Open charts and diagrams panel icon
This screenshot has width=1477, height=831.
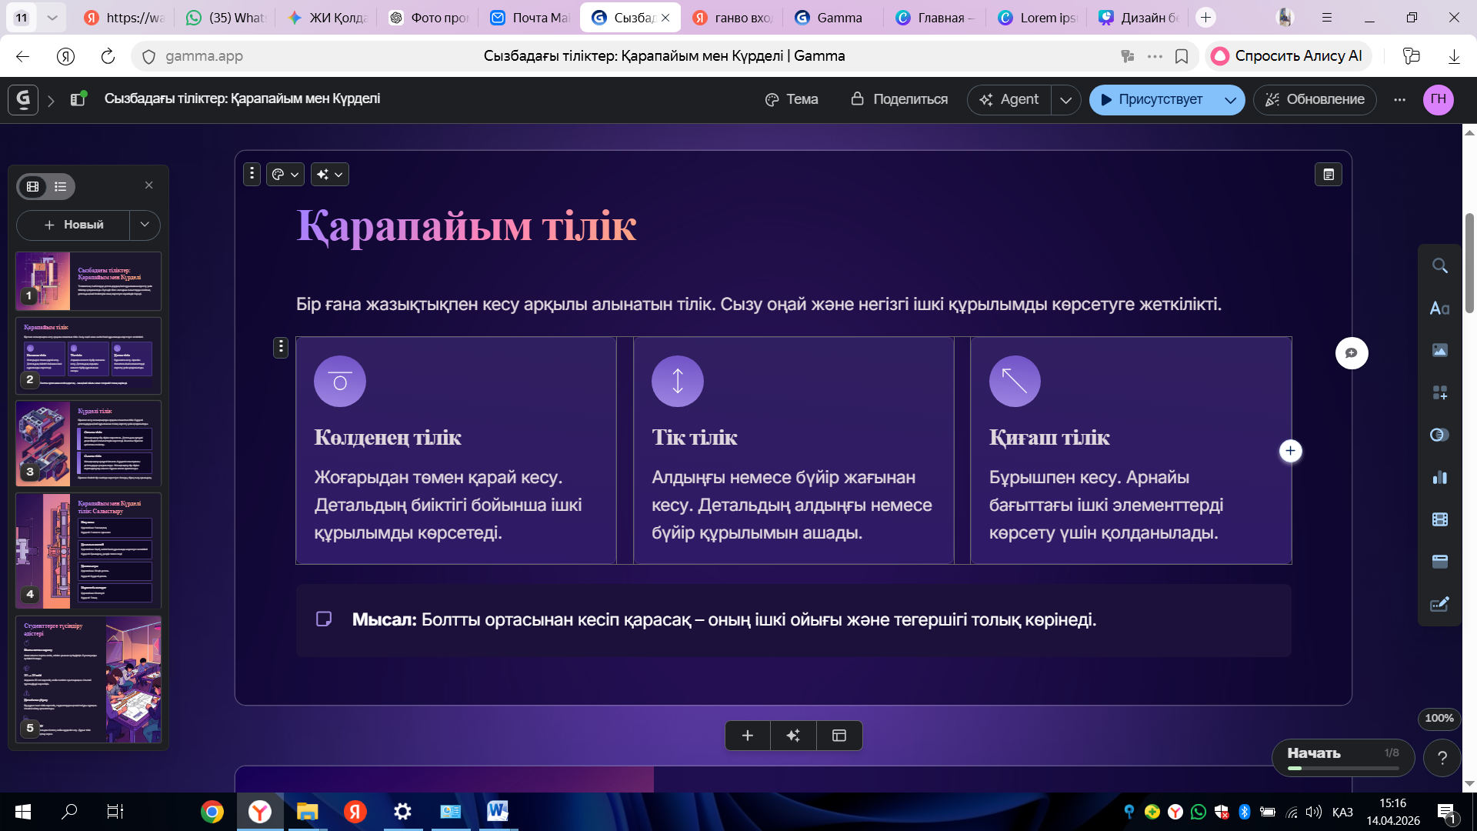click(x=1440, y=478)
